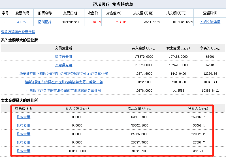Screen dimensions: 226x163
Task: Select net value -58662.1
Action: click(198, 125)
